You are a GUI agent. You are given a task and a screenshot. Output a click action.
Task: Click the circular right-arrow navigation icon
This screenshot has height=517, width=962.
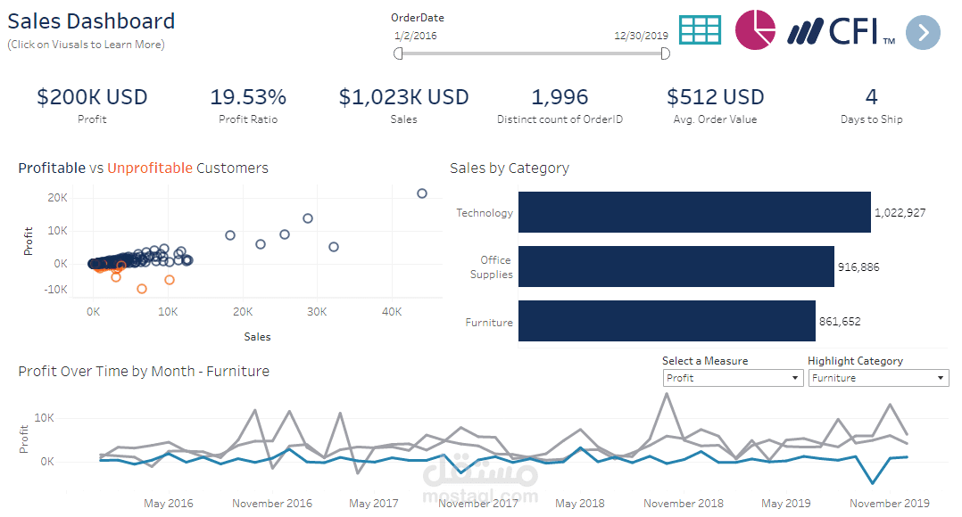pos(924,33)
